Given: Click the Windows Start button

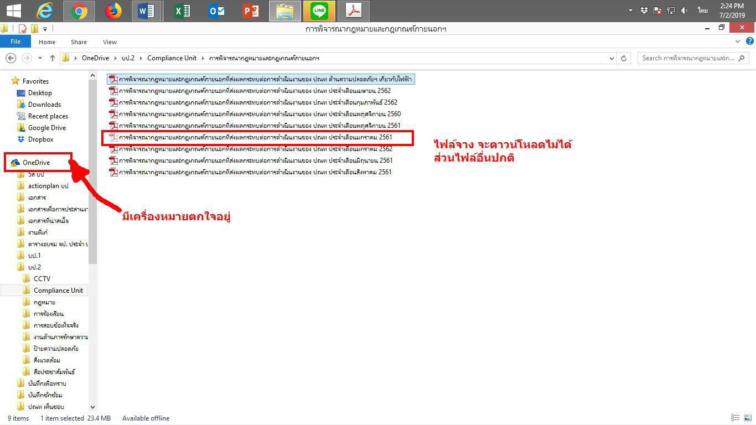Looking at the screenshot, I should coord(13,11).
